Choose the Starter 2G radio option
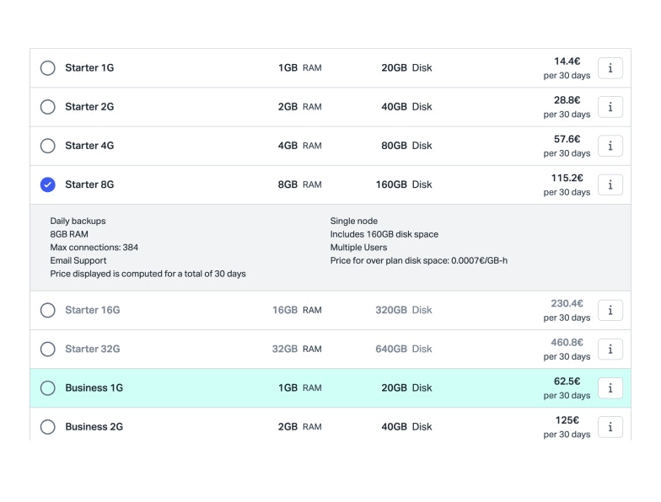The image size is (661, 502). click(48, 107)
